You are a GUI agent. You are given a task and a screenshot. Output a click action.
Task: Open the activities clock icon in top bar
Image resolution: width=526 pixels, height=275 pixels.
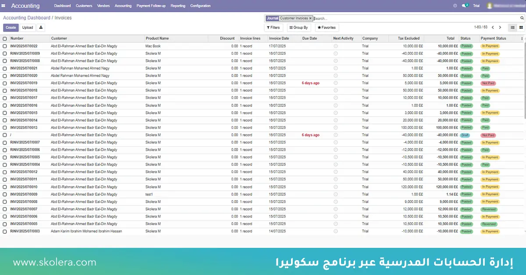(455, 6)
